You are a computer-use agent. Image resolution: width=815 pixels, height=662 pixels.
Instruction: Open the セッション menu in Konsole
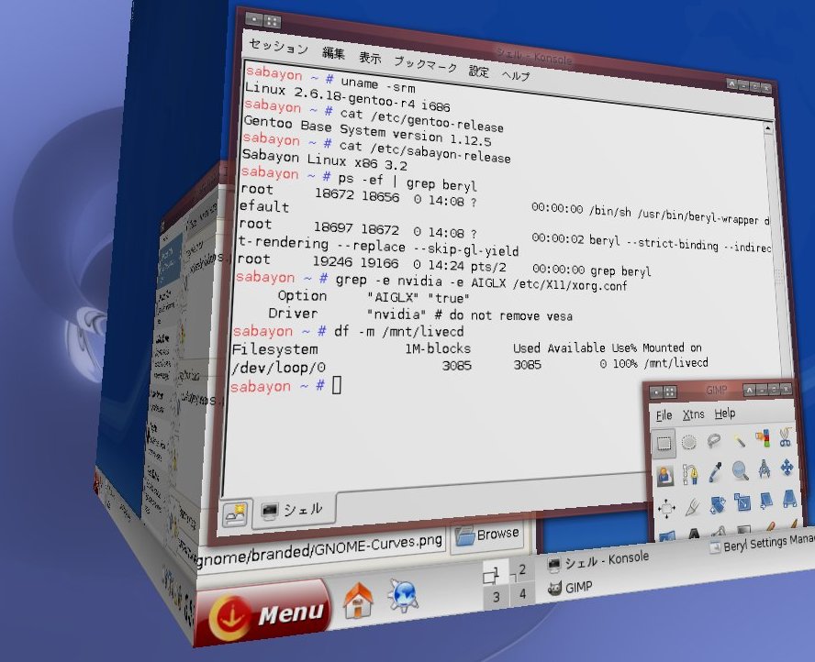pyautogui.click(x=279, y=46)
